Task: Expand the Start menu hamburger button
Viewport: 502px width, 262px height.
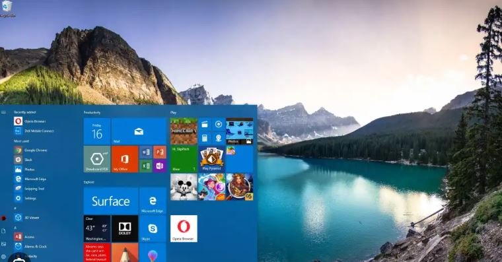Action: coord(3,112)
